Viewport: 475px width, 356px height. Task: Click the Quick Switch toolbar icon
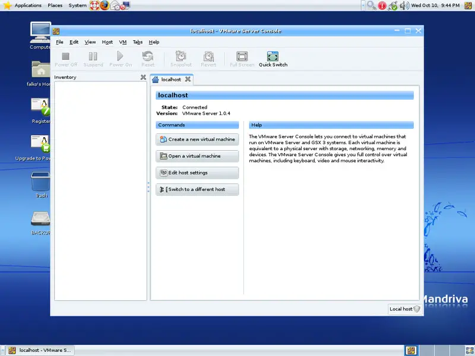tap(273, 58)
